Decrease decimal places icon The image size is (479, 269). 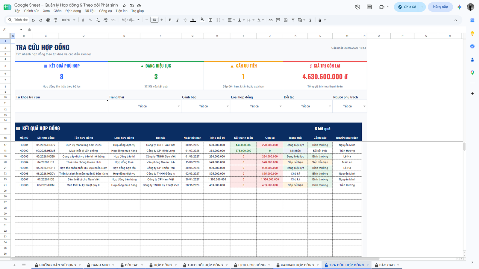click(98, 20)
